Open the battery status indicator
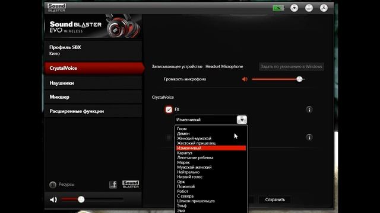Screen dimensions: 380x213 pos(278,8)
